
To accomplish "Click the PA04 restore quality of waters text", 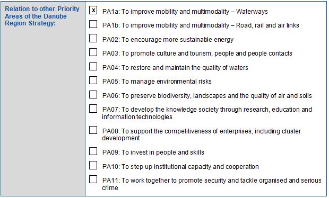I will point(175,68).
